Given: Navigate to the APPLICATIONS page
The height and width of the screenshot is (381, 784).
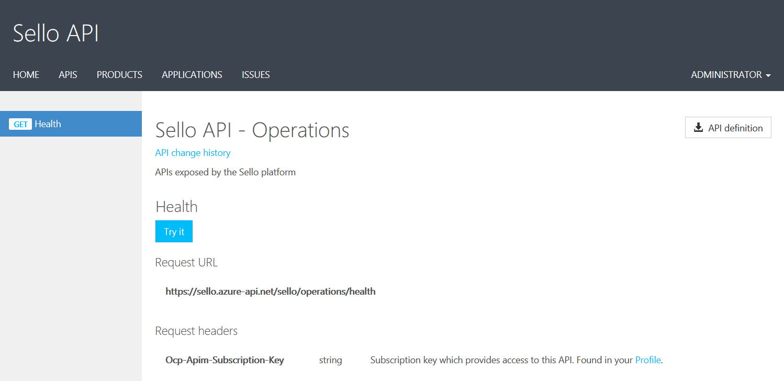Looking at the screenshot, I should coord(192,74).
